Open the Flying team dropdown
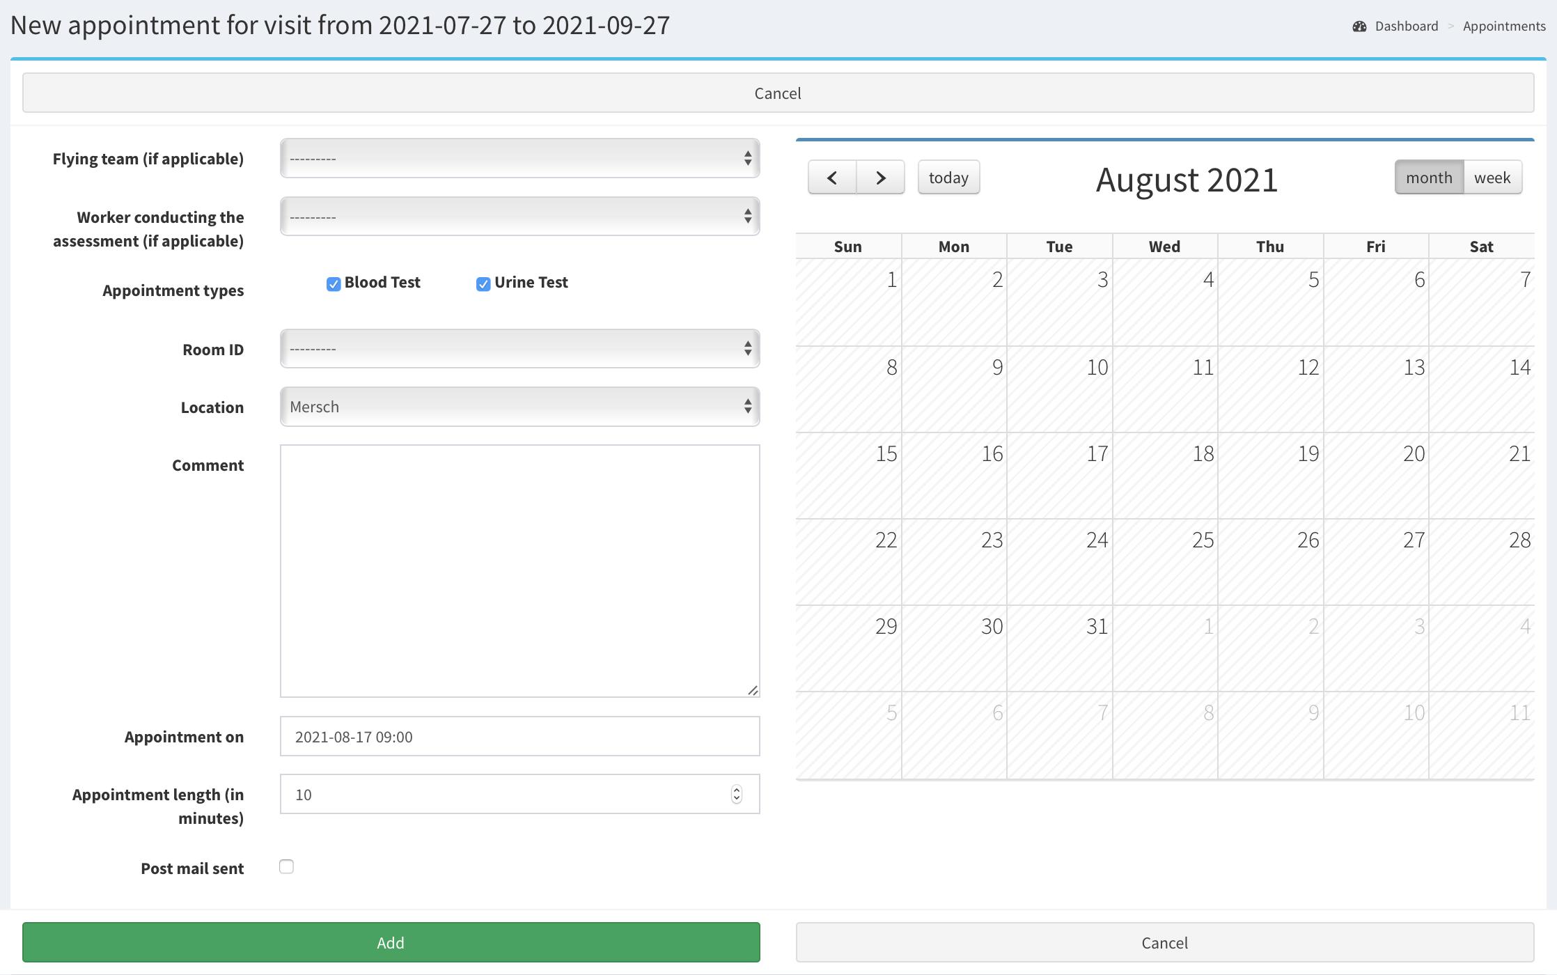Screen dimensions: 1557x975 click(x=519, y=159)
